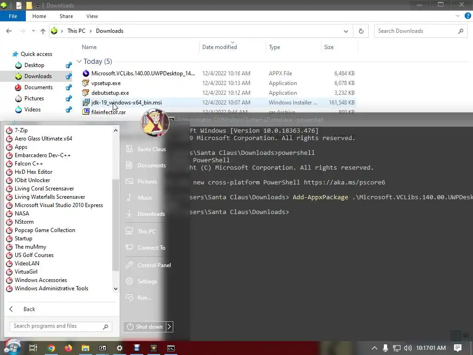Launch Google Chrome from the taskbar
The image size is (473, 355).
coord(51,348)
